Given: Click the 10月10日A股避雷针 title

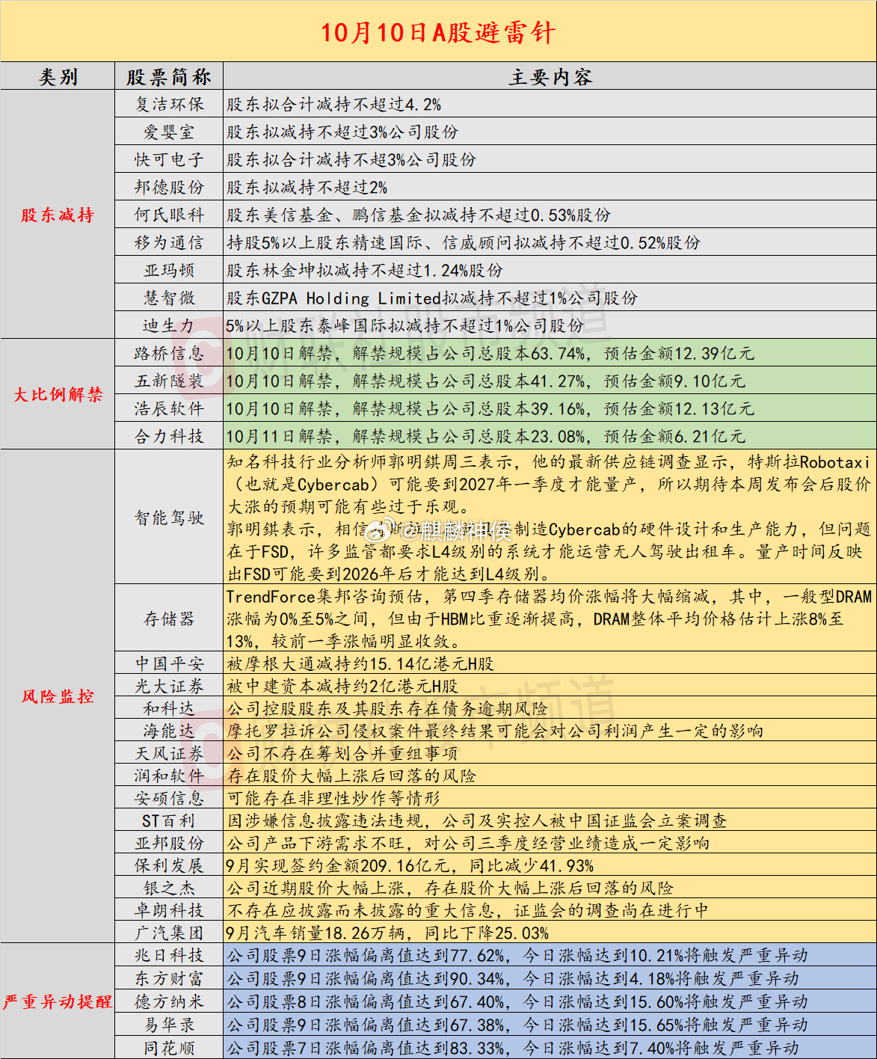Looking at the screenshot, I should [438, 32].
